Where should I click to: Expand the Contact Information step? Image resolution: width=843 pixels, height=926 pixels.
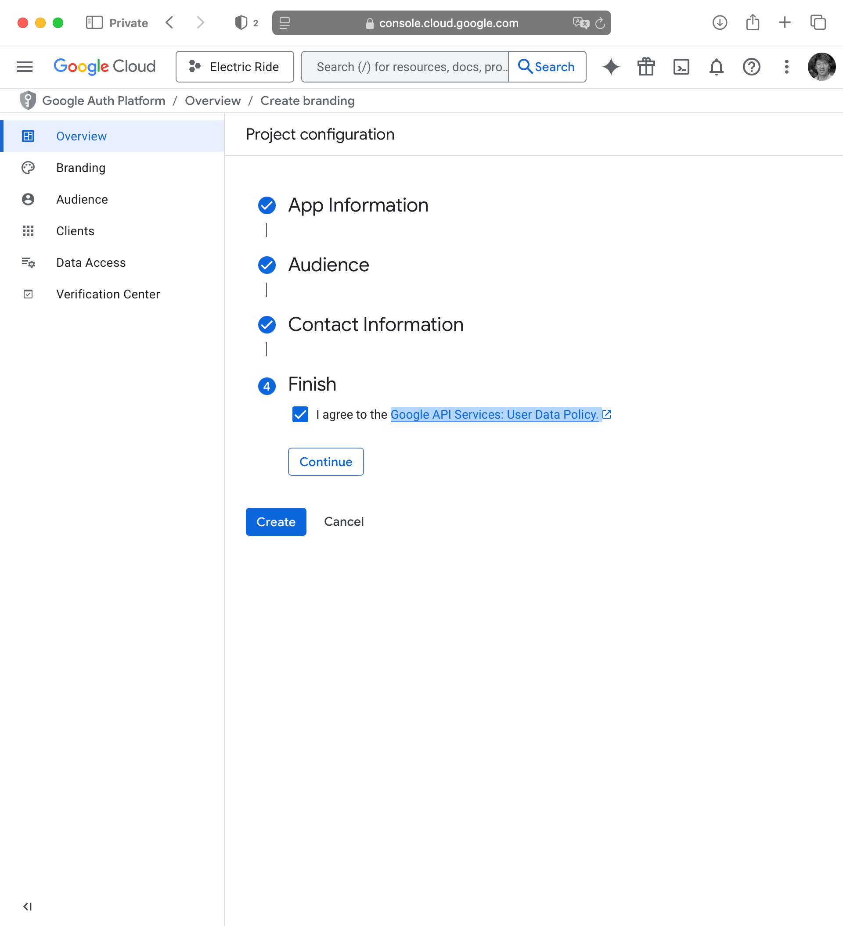point(375,325)
